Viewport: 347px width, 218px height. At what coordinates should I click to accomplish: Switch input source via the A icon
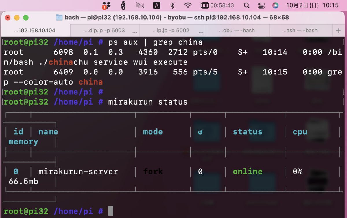point(156,5)
